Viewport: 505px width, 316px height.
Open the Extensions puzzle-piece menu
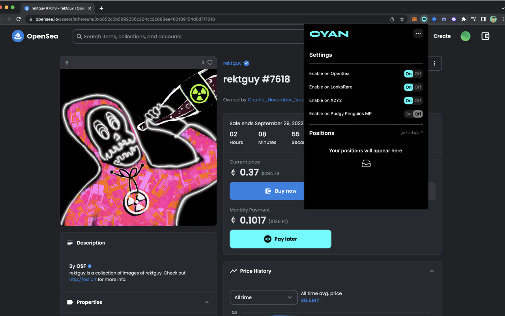(464, 19)
